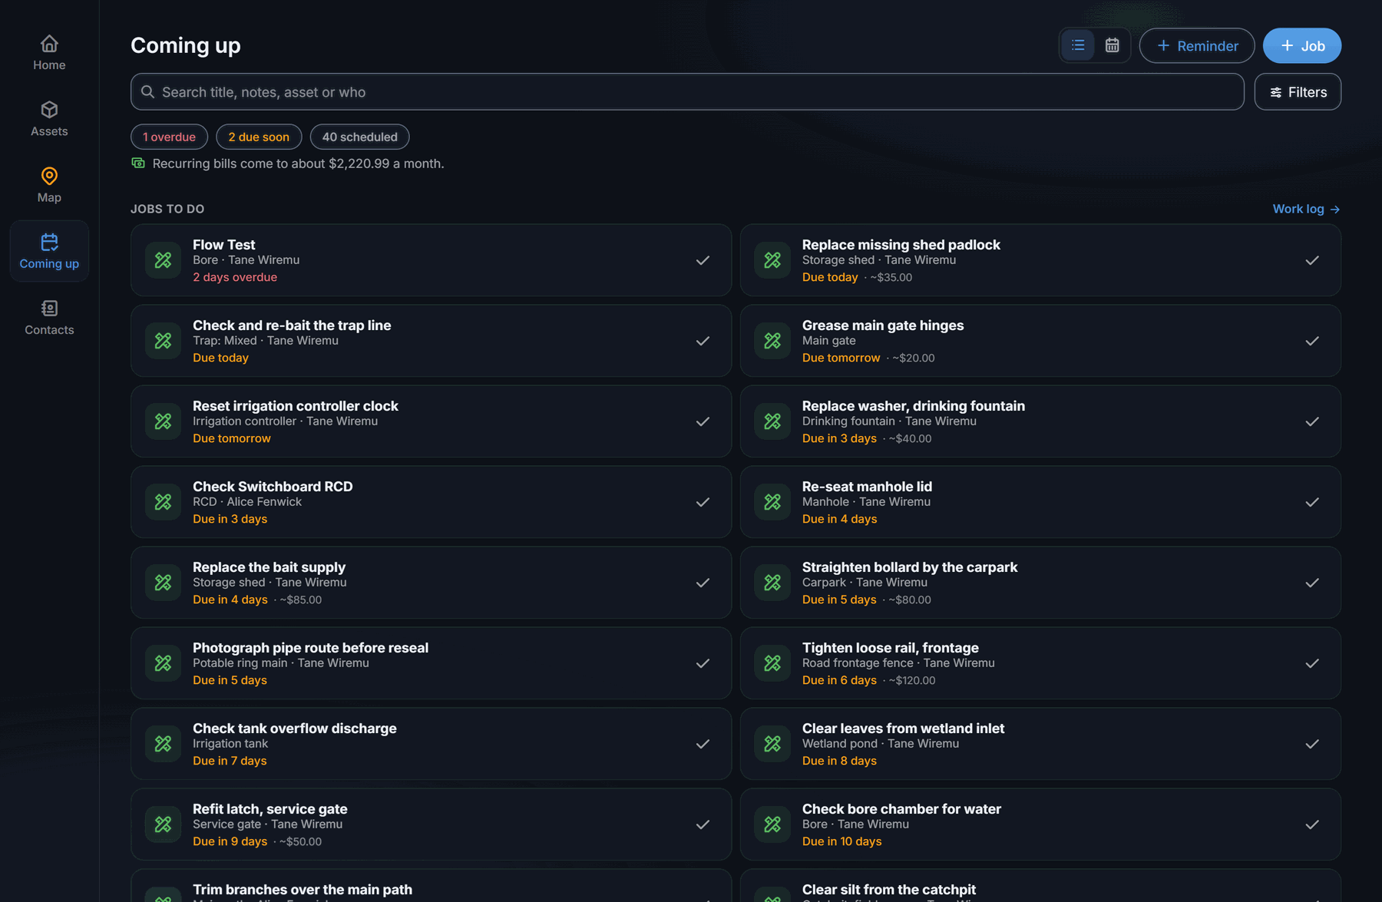
Task: Click the Coming up page title
Action: coord(186,45)
